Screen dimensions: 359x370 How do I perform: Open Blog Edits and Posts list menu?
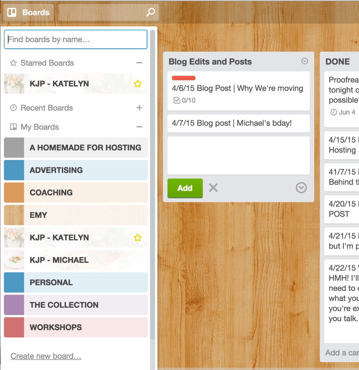[305, 61]
